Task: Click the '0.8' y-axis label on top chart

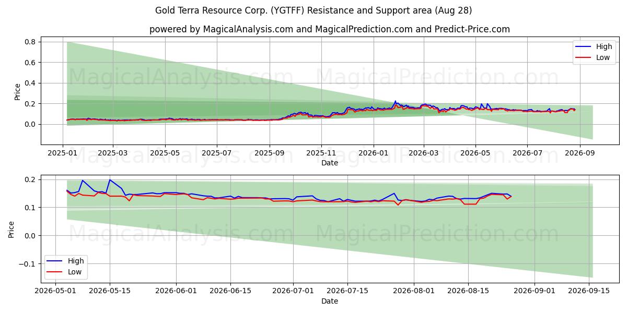Action: pos(30,42)
